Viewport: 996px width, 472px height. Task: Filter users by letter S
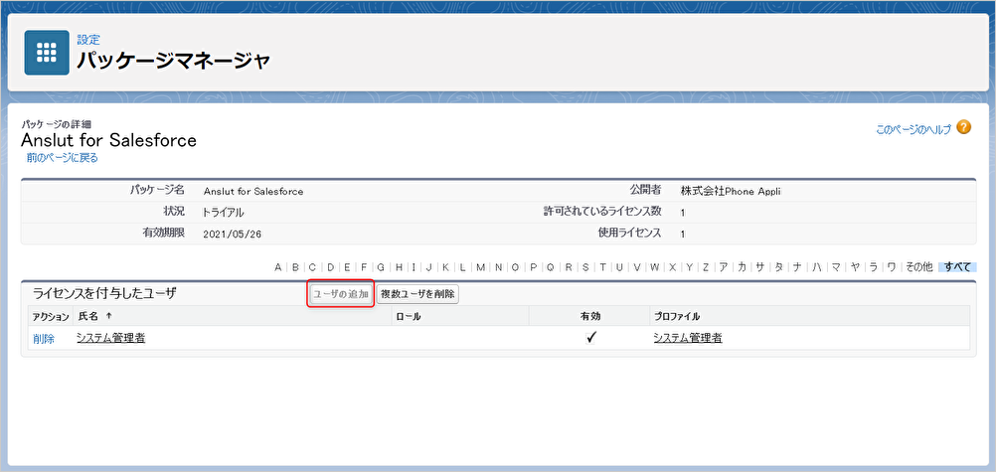[x=585, y=267]
